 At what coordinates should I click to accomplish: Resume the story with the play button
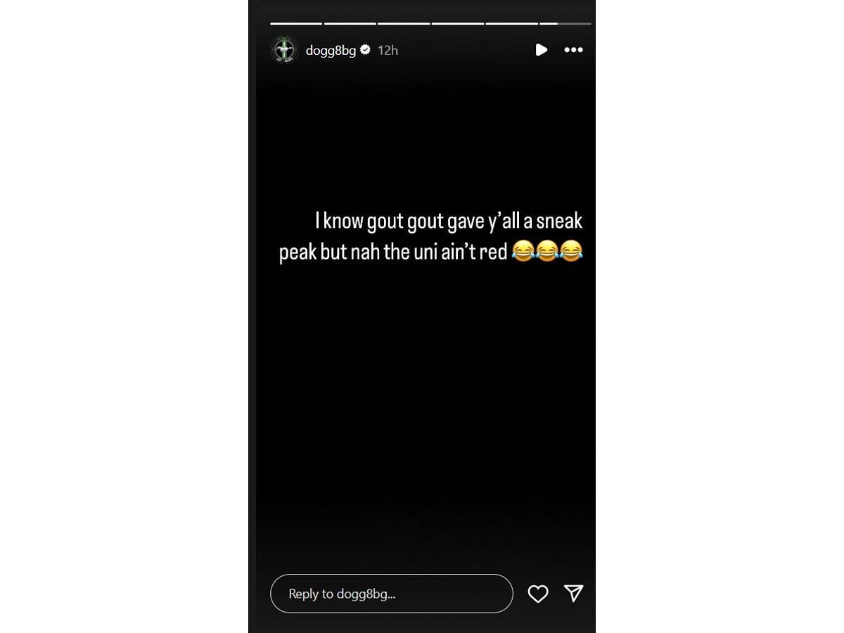pyautogui.click(x=541, y=50)
